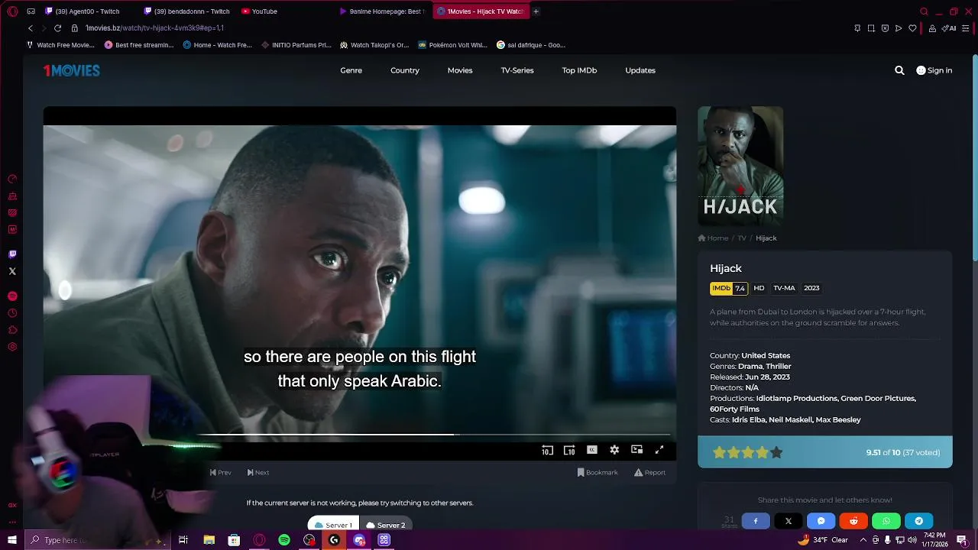
Task: Open the sal dafrique Google bookmark
Action: click(531, 45)
